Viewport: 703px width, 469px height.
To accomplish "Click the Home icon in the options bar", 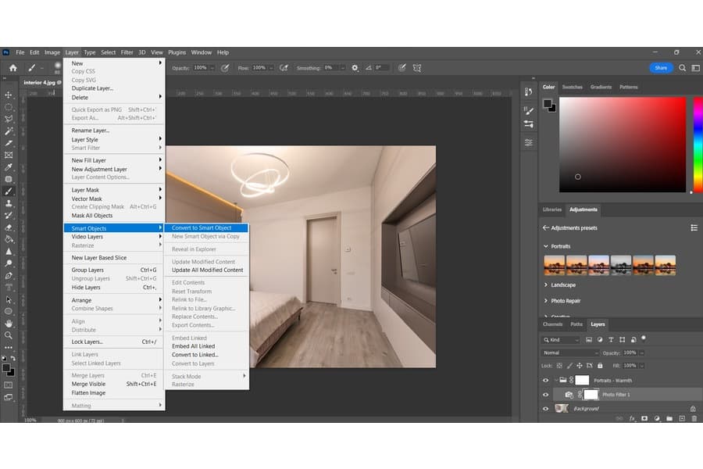I will 13,68.
